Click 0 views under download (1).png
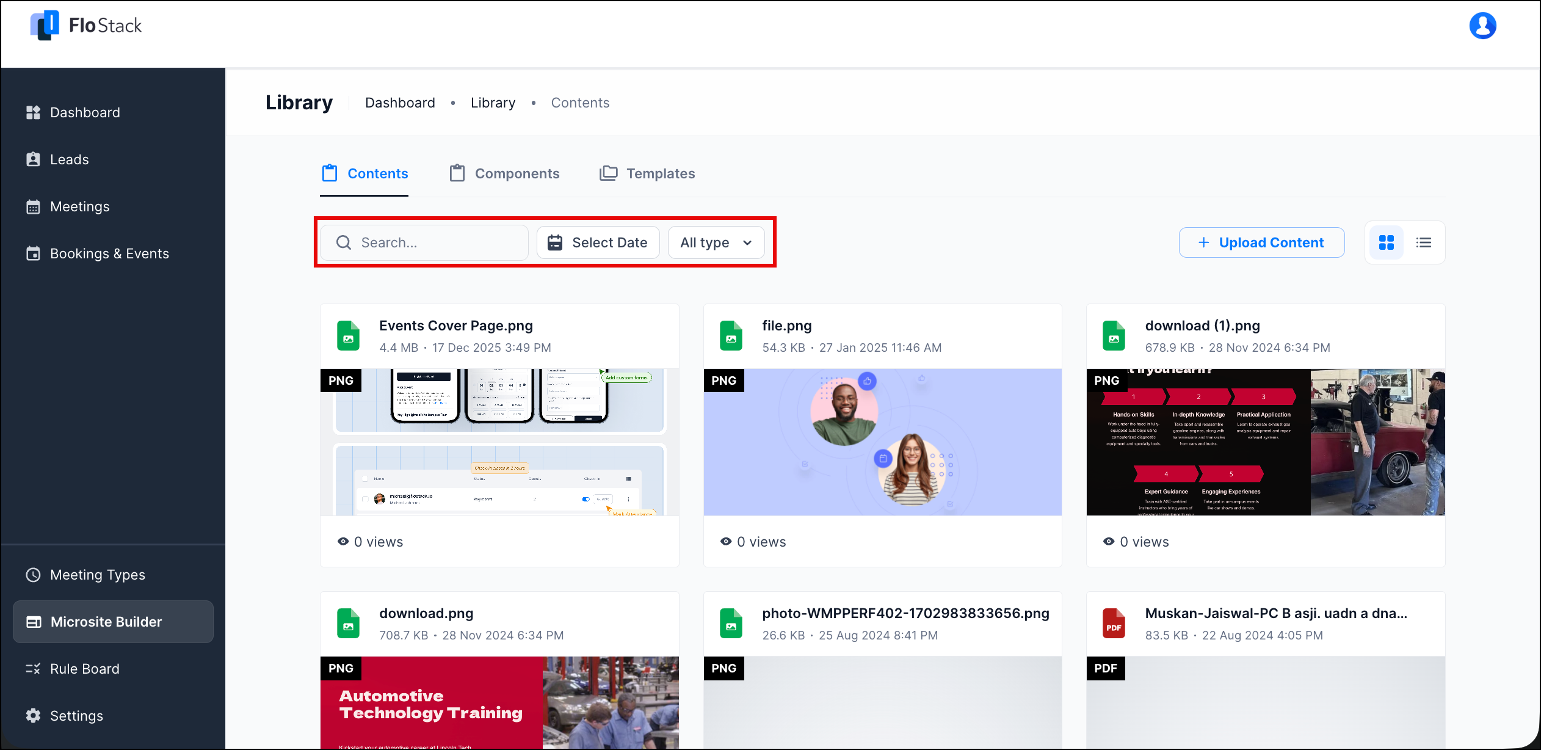Viewport: 1541px width, 750px height. point(1136,542)
